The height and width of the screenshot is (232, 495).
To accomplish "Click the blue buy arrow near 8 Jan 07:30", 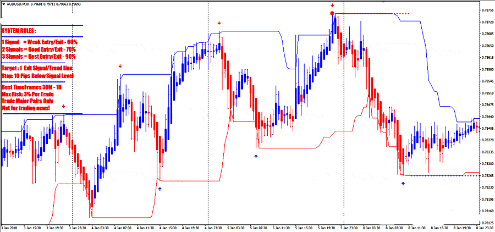I will click(x=403, y=183).
